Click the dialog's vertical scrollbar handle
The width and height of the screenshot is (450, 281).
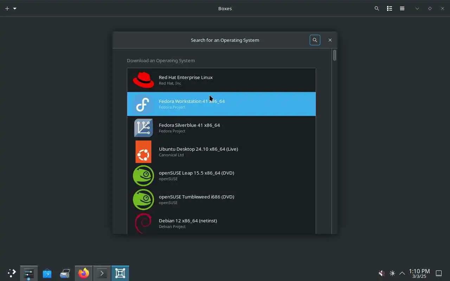[335, 55]
